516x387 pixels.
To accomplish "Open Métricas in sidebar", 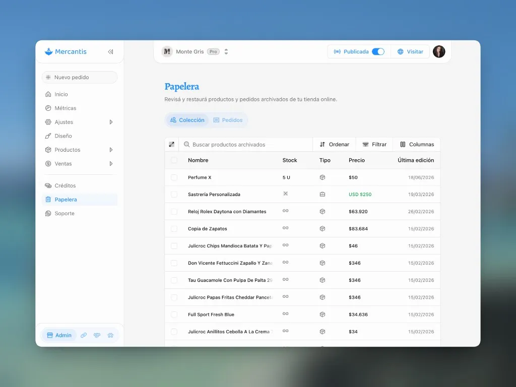I will pyautogui.click(x=80, y=108).
